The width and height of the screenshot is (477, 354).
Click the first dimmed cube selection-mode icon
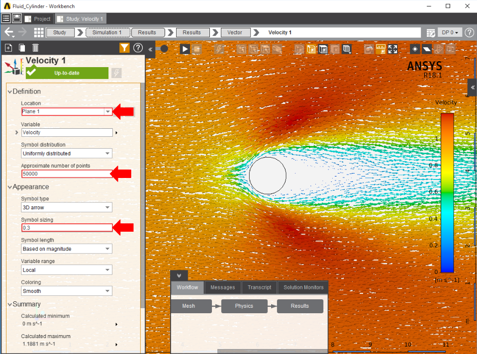(x=242, y=49)
